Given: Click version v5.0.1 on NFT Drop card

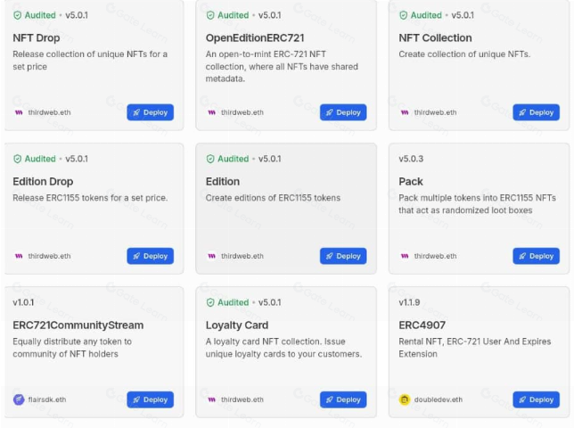Looking at the screenshot, I should pos(77,15).
